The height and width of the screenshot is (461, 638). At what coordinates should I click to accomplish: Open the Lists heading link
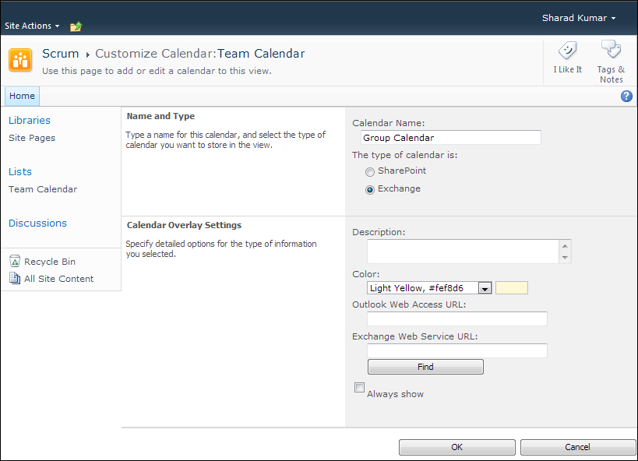pos(20,171)
